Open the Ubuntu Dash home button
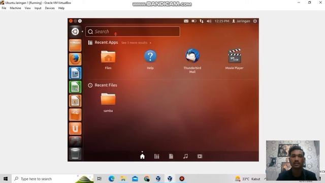The image size is (325, 183). 75,32
